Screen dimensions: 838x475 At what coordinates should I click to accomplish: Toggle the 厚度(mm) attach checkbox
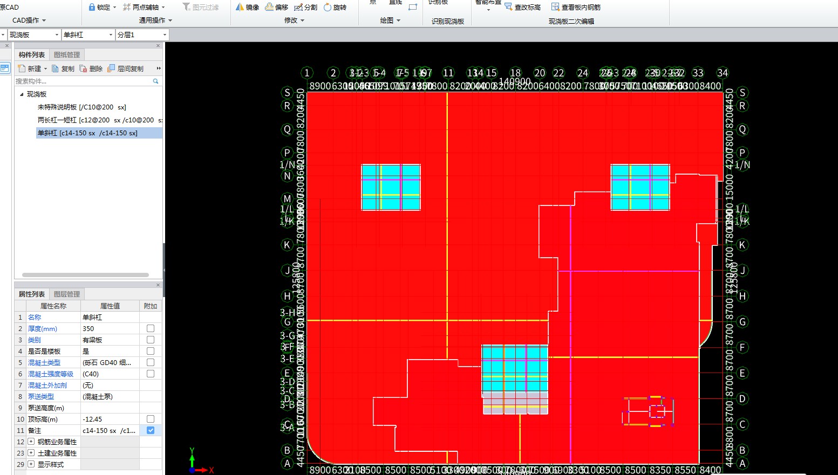coord(151,328)
